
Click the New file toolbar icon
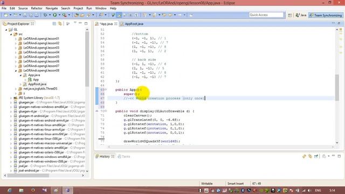coord(6,15)
